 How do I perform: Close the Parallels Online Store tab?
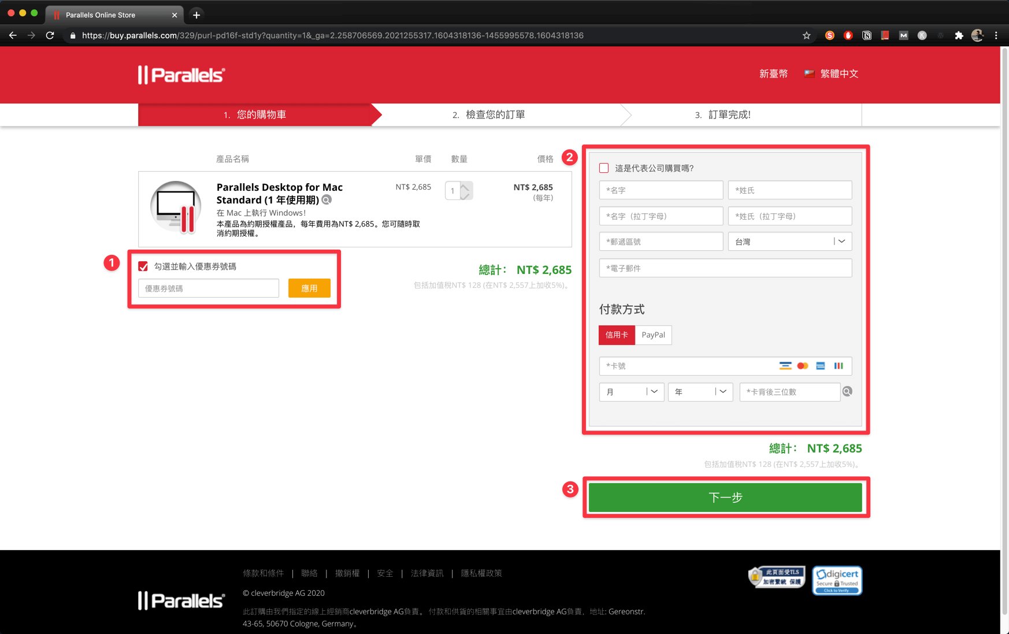click(x=175, y=15)
